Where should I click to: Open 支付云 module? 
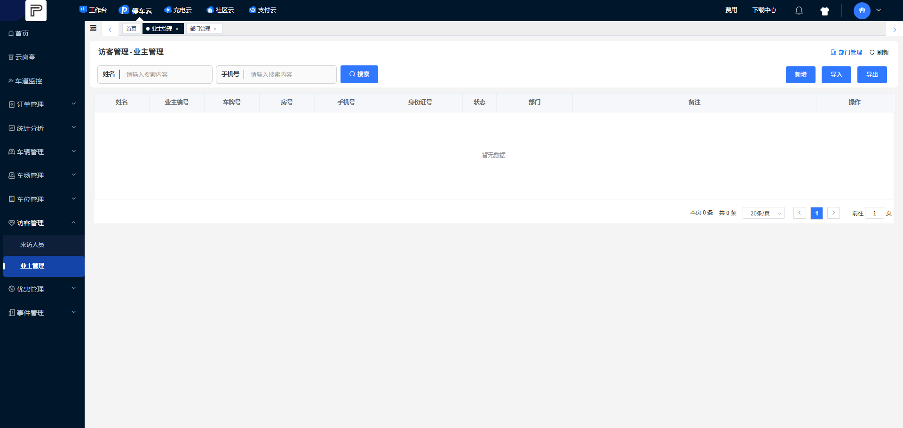[x=262, y=10]
